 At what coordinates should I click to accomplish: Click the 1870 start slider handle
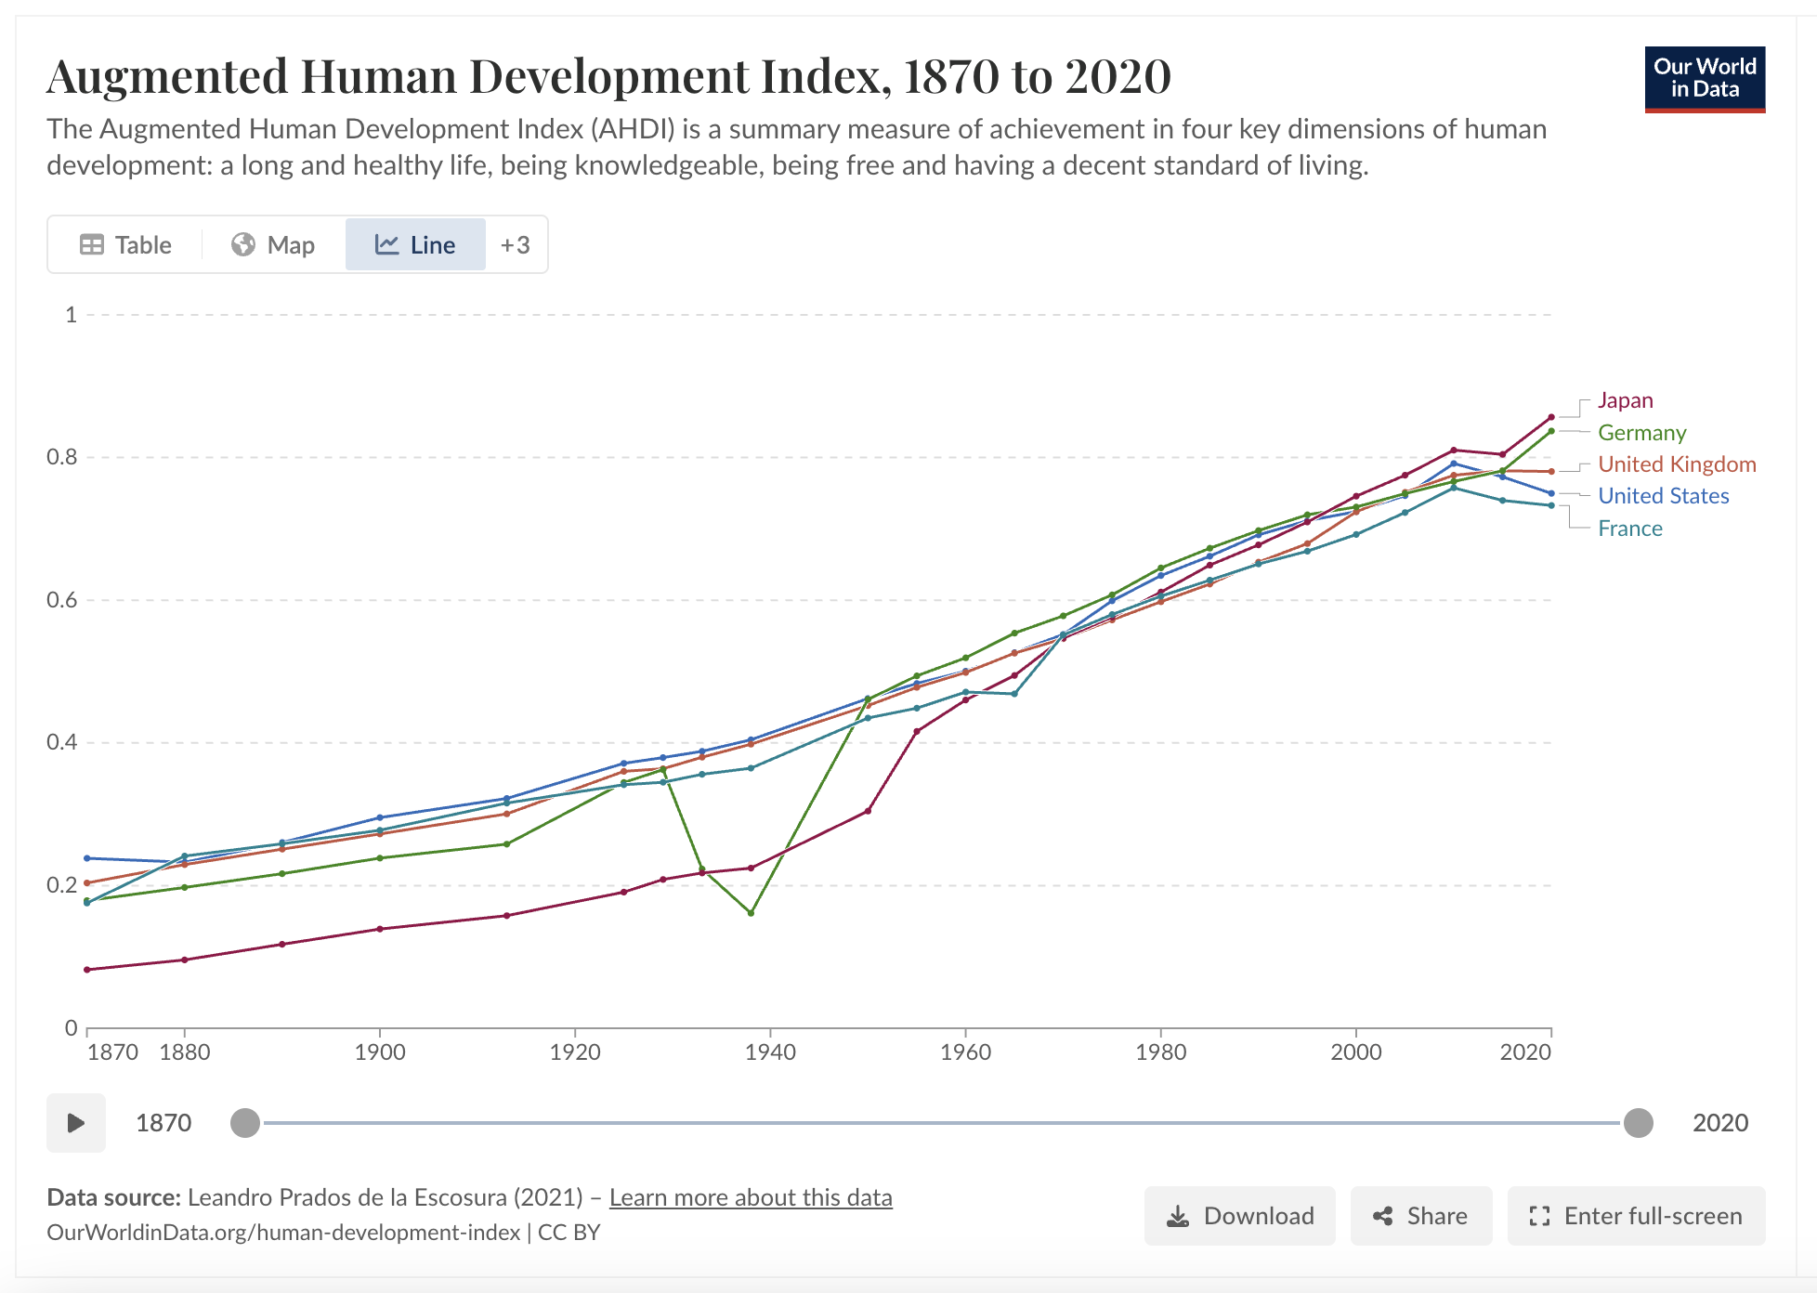245,1123
